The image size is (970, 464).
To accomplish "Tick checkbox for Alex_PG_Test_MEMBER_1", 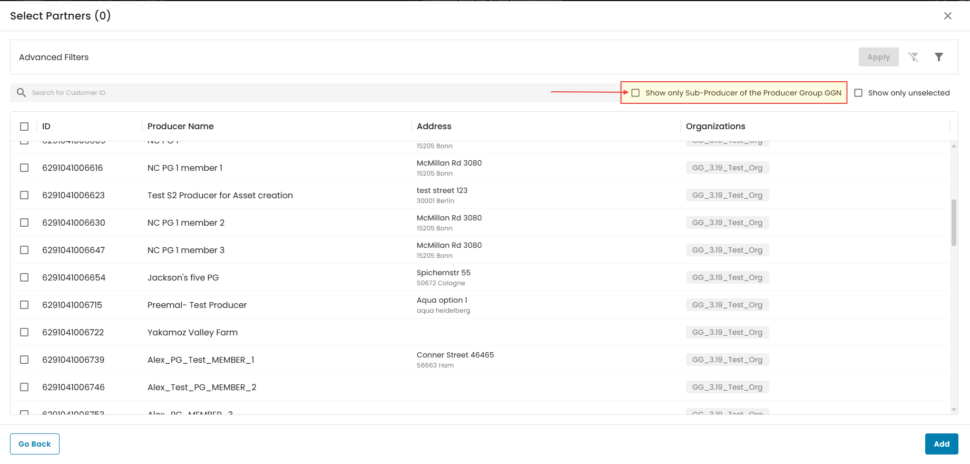I will tap(24, 360).
